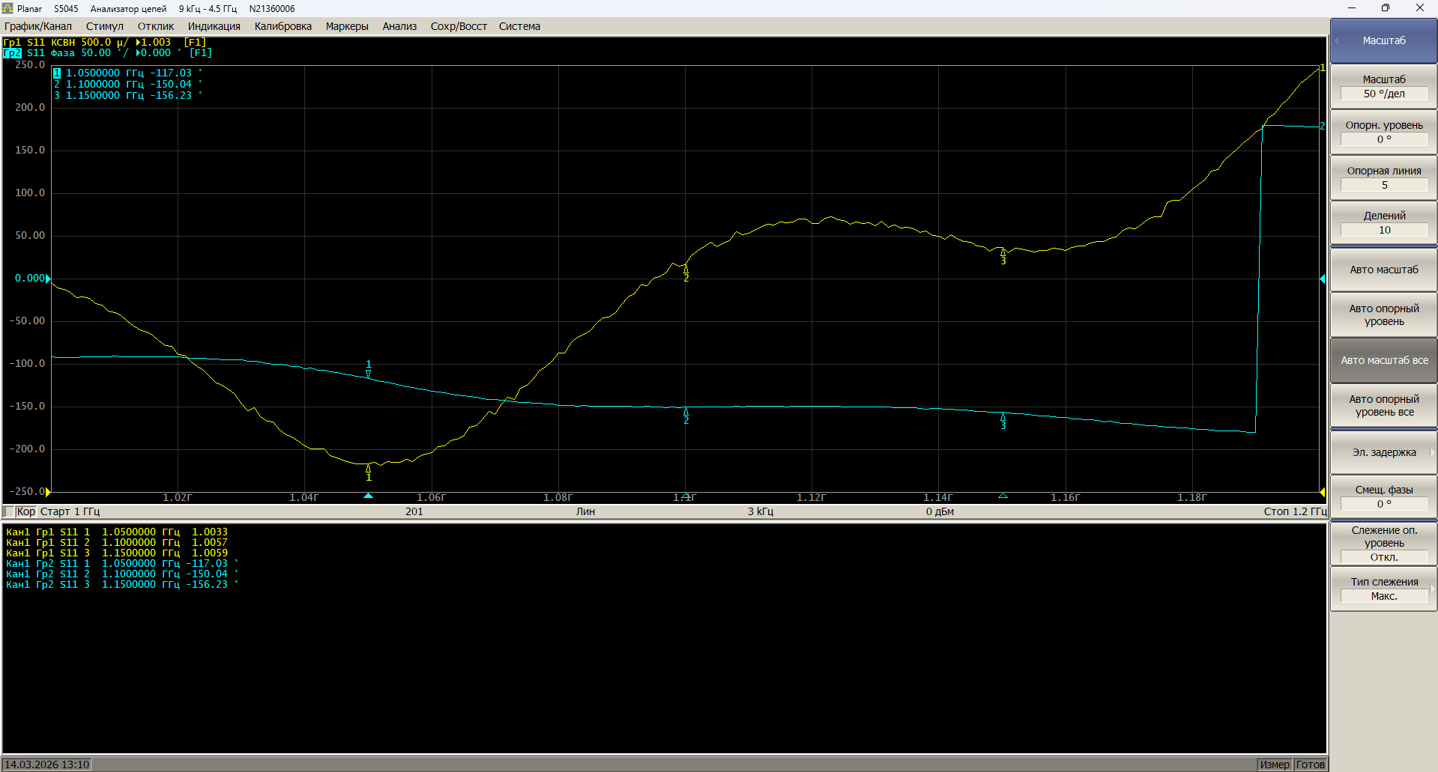Image resolution: width=1438 pixels, height=772 pixels.
Task: Toggle the Кор correction status indicator
Action: click(x=25, y=511)
